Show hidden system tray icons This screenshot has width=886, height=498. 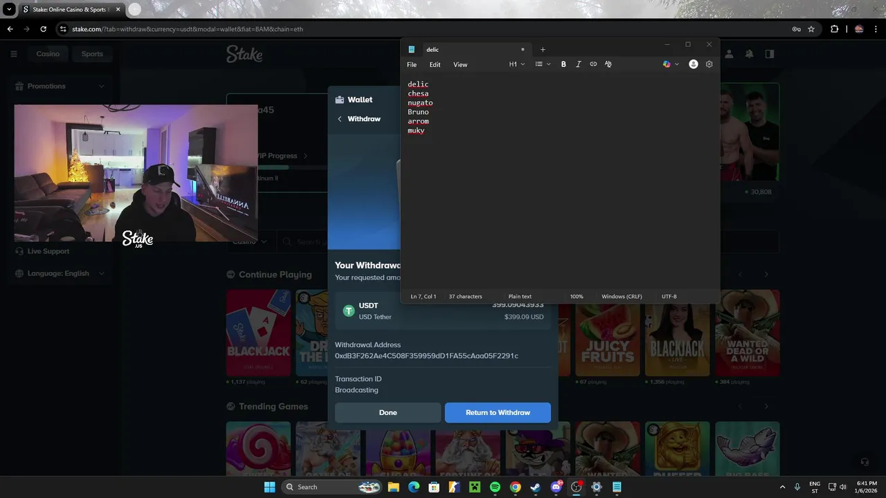click(x=783, y=487)
